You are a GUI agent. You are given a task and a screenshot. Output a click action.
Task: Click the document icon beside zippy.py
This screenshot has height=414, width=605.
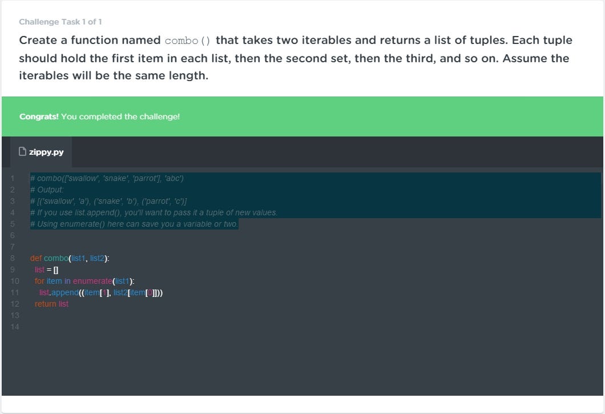pyautogui.click(x=22, y=151)
